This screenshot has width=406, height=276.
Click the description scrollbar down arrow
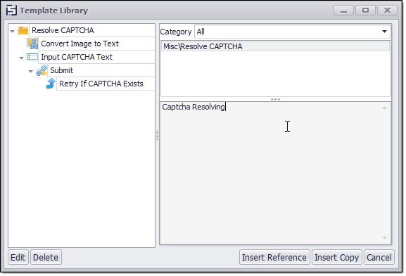[x=384, y=238]
